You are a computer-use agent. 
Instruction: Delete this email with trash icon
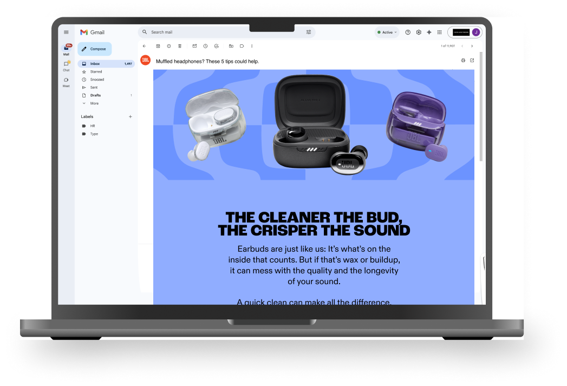[180, 46]
